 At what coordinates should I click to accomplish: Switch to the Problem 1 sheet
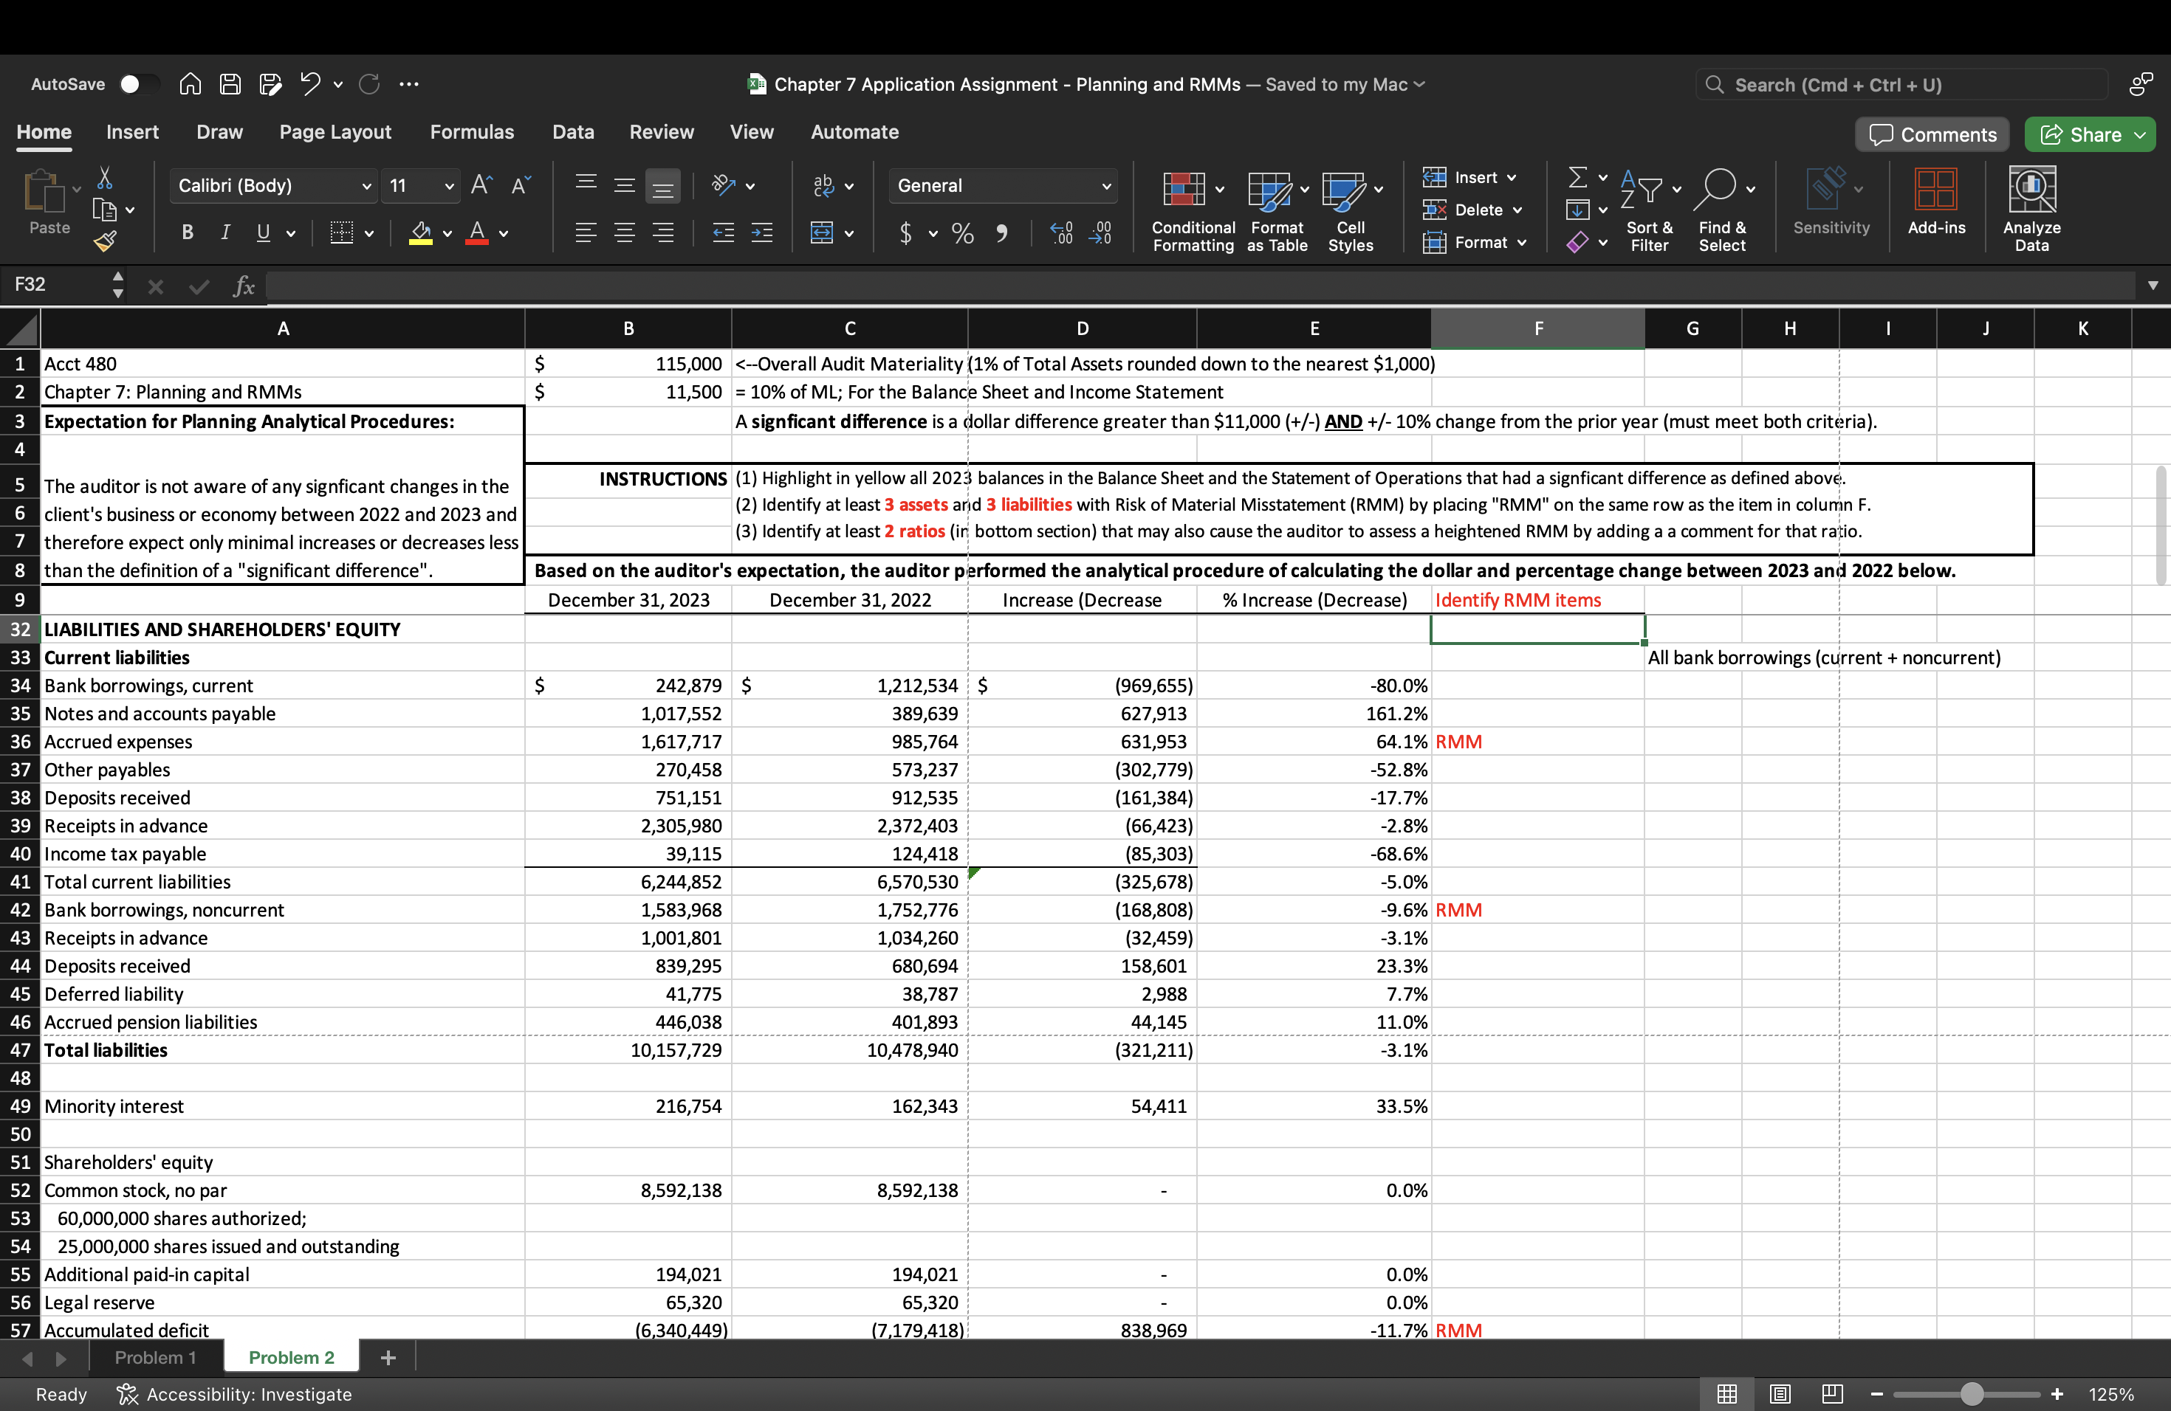click(x=155, y=1356)
